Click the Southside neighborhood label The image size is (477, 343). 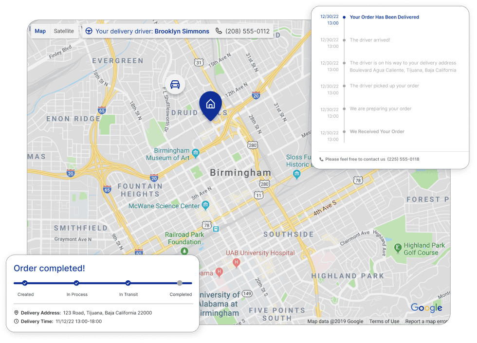(x=288, y=234)
